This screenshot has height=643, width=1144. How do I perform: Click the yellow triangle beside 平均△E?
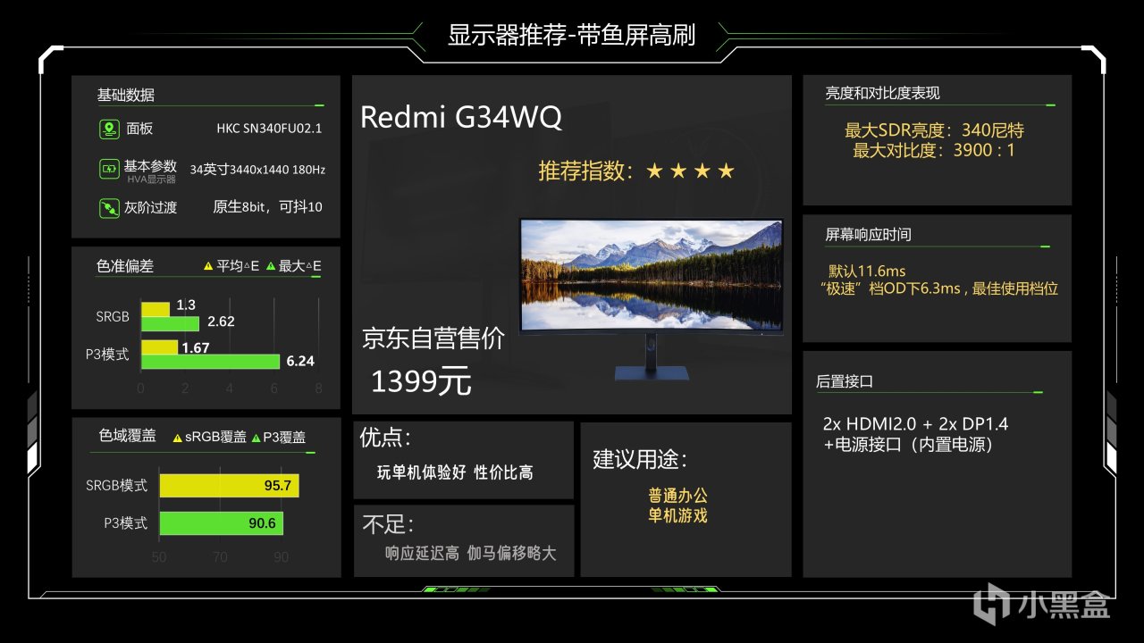pyautogui.click(x=208, y=266)
